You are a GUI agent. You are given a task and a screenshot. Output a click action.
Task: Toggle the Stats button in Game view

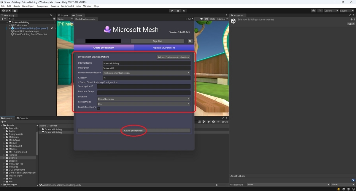pos(212,19)
